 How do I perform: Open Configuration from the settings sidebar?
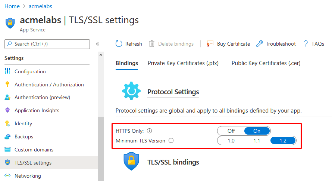(30, 71)
